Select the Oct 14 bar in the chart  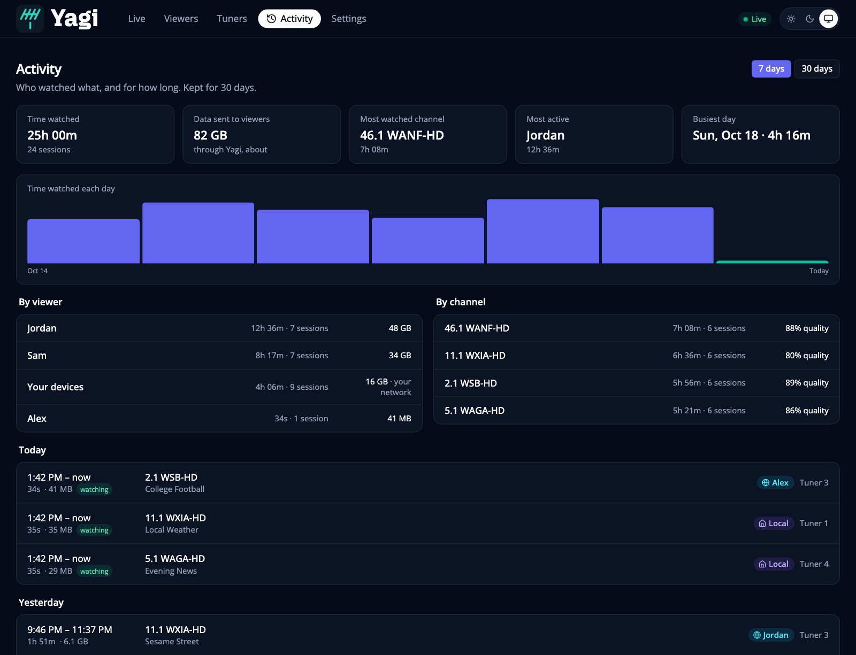click(83, 241)
